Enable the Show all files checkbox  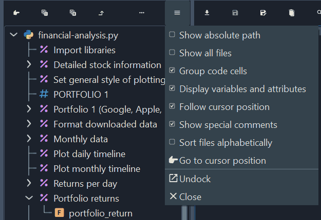click(x=172, y=52)
